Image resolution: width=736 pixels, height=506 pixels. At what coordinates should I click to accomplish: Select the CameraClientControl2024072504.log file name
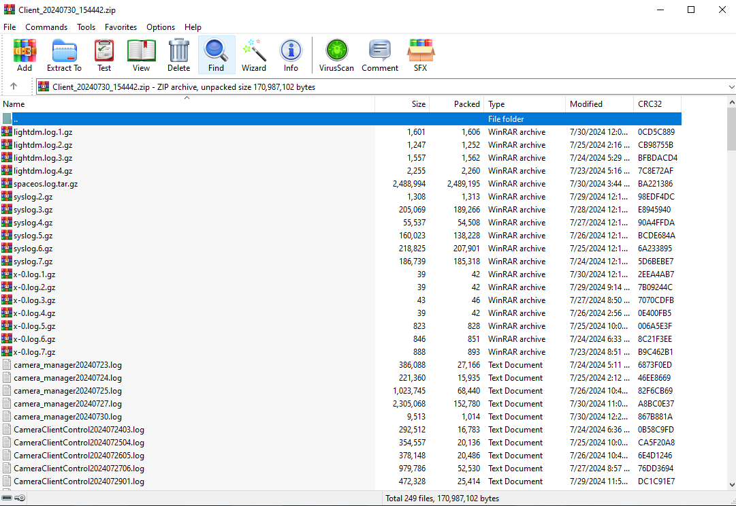(x=80, y=443)
